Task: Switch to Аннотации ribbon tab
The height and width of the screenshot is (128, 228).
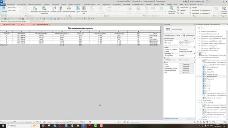Action: [x=55, y=5]
